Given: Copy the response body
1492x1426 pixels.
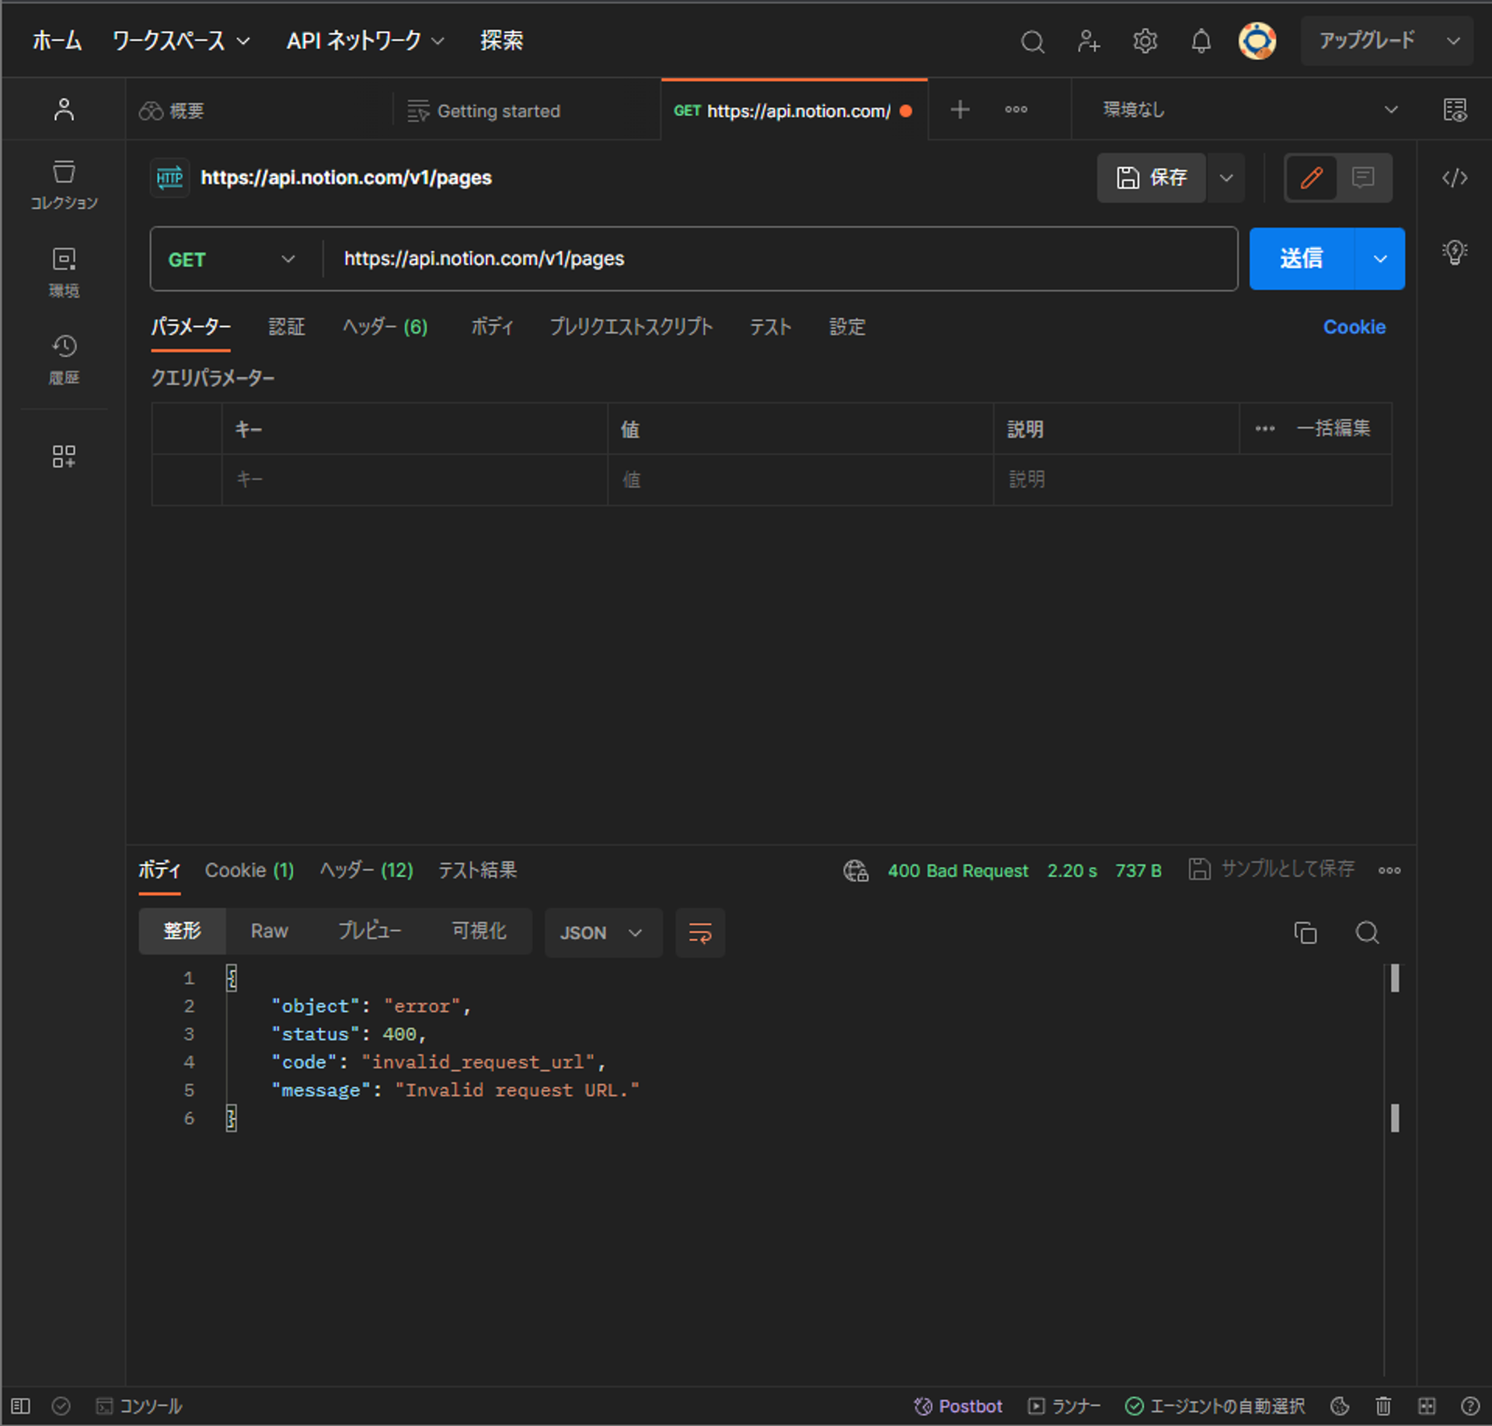Looking at the screenshot, I should click(x=1305, y=933).
